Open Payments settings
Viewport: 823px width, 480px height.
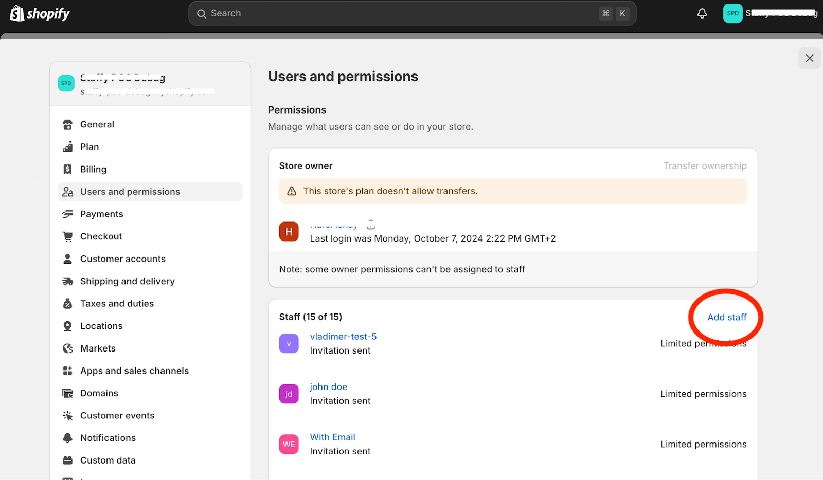(x=150, y=214)
